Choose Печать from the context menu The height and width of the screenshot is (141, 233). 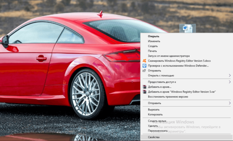click(152, 51)
